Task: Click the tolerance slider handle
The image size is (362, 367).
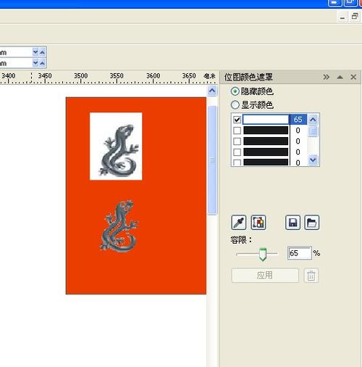Action: click(x=263, y=255)
